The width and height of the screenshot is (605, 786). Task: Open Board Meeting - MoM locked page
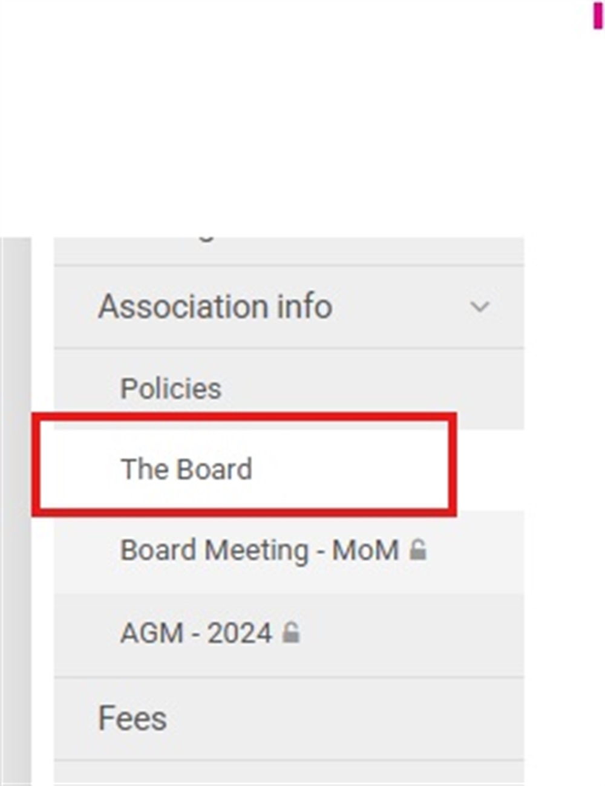[x=289, y=551]
